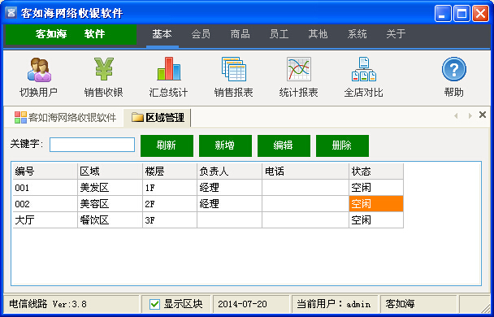Image resolution: width=494 pixels, height=317 pixels.
Task: Minimize the window
Action: click(x=443, y=14)
